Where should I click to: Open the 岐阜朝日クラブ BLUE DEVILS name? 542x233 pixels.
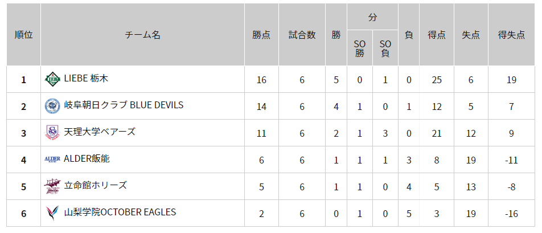124,105
